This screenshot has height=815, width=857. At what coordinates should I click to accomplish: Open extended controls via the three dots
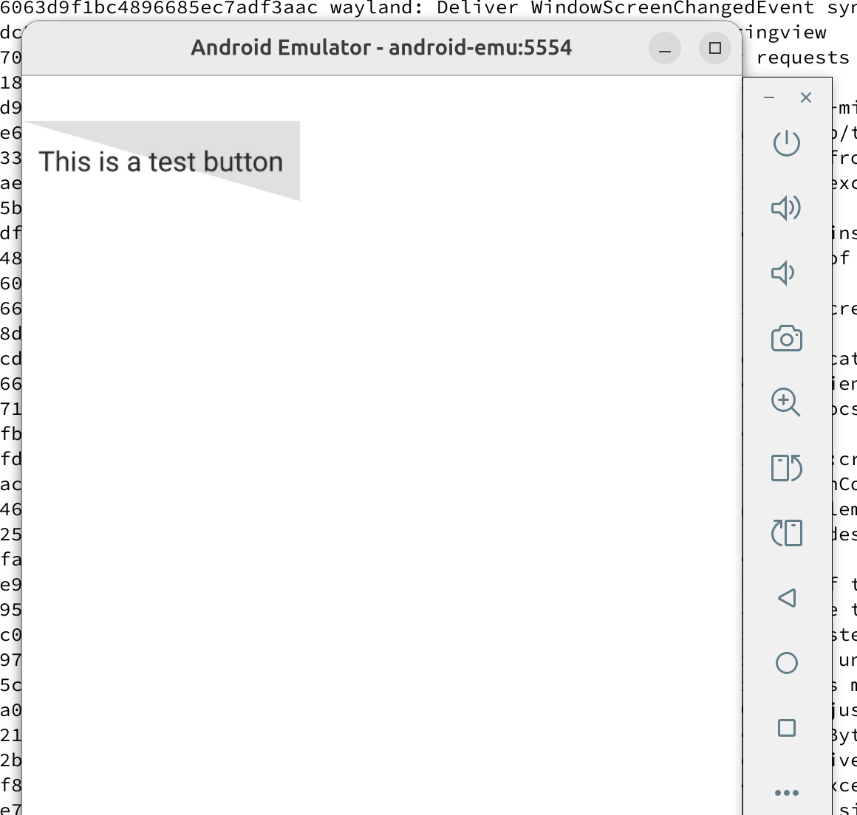pyautogui.click(x=787, y=792)
